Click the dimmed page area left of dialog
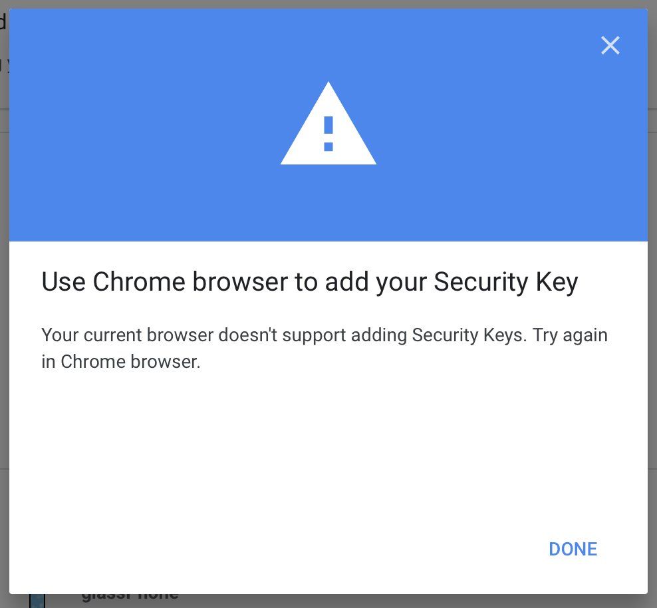 (x=4, y=299)
